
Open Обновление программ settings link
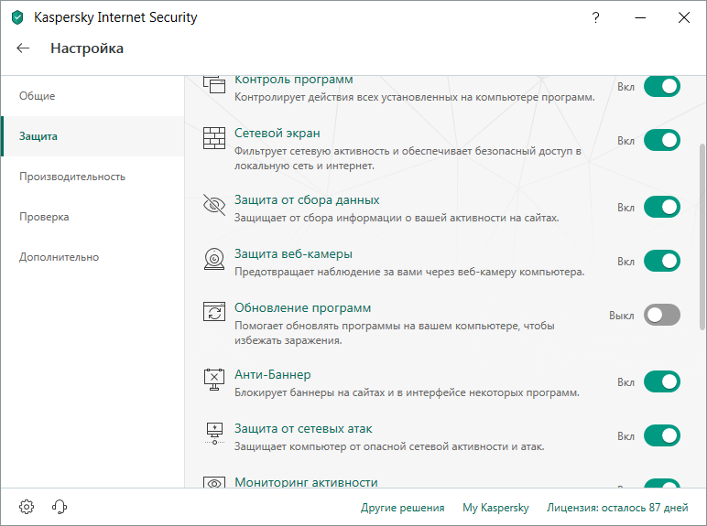click(x=302, y=308)
